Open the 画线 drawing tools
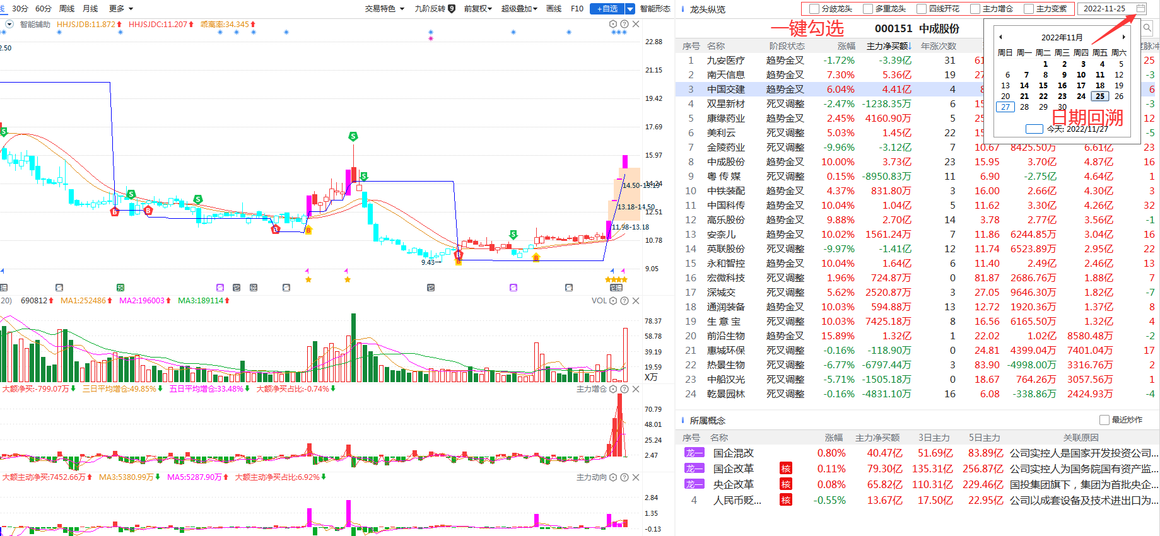 point(554,8)
